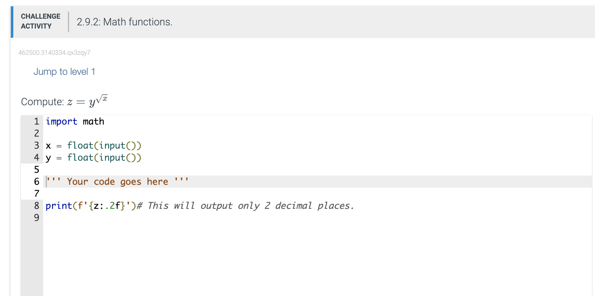Click the float(input()) call on line 3
The height and width of the screenshot is (296, 595).
tap(104, 145)
